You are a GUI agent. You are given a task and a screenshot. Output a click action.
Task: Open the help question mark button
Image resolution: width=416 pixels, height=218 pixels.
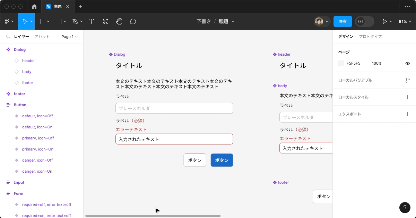405,208
